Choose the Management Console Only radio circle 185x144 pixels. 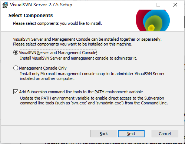click(16, 68)
